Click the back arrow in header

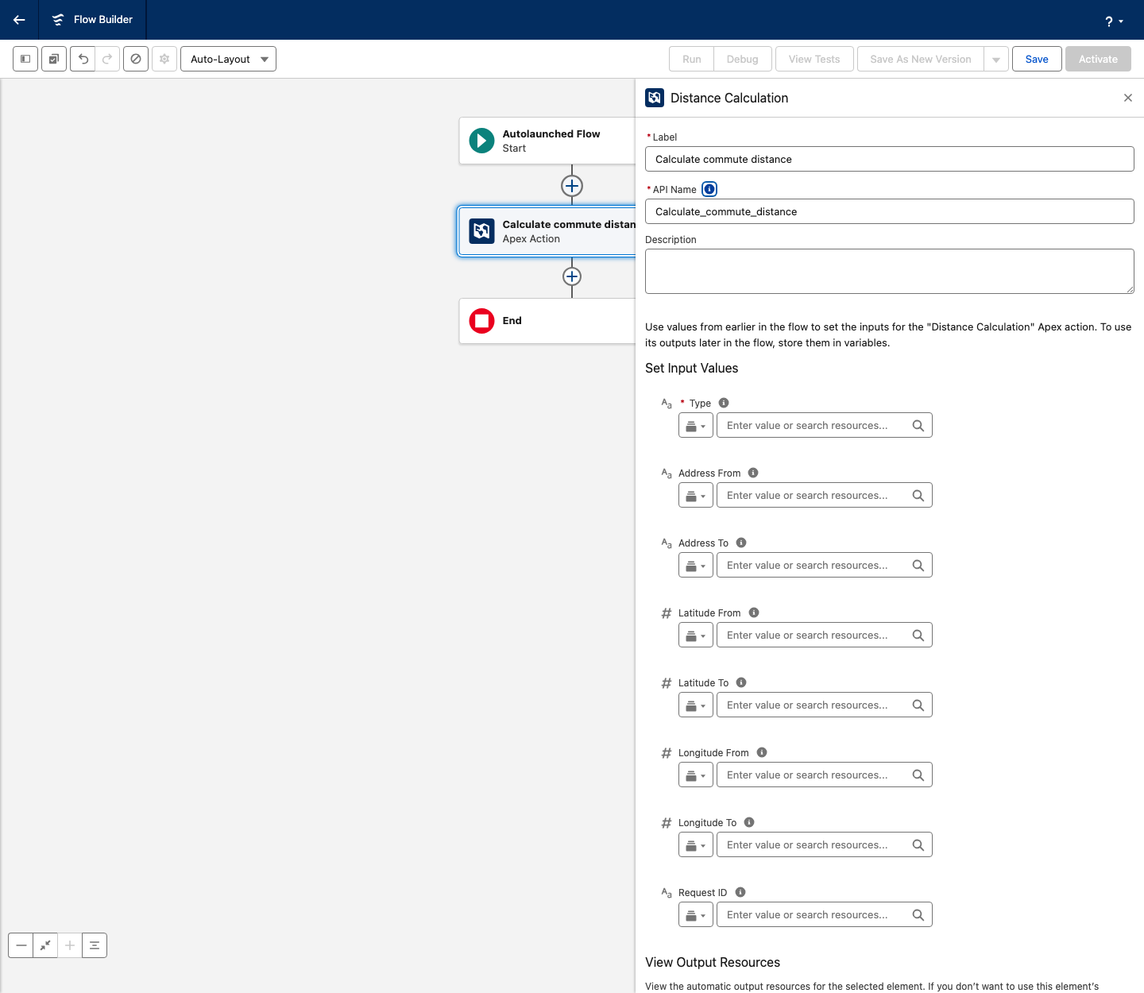pos(19,20)
